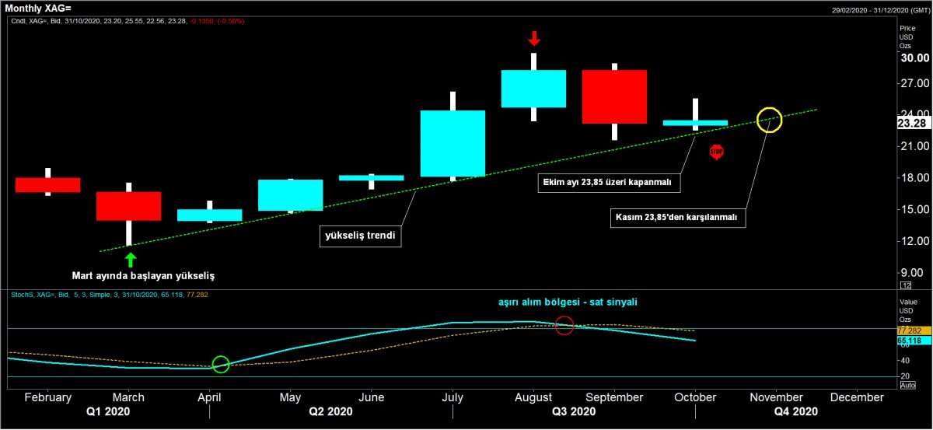Select 'Ekim ayı 23,85 üzeri kapanmalı' label
The width and height of the screenshot is (933, 430).
609,183
